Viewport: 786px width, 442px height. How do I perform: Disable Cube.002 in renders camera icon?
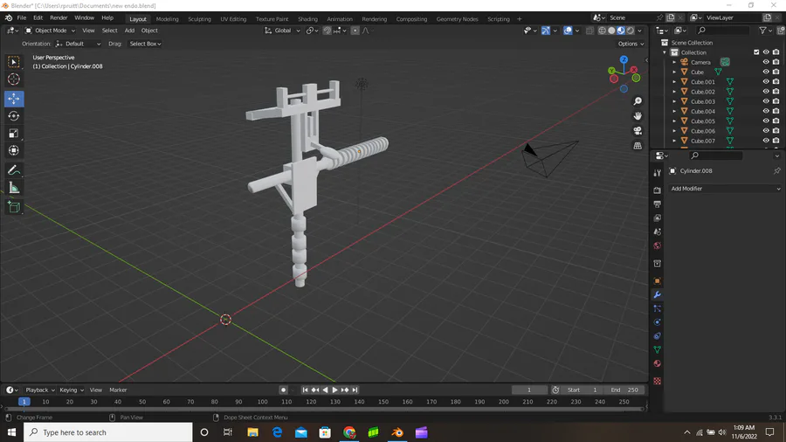(776, 92)
